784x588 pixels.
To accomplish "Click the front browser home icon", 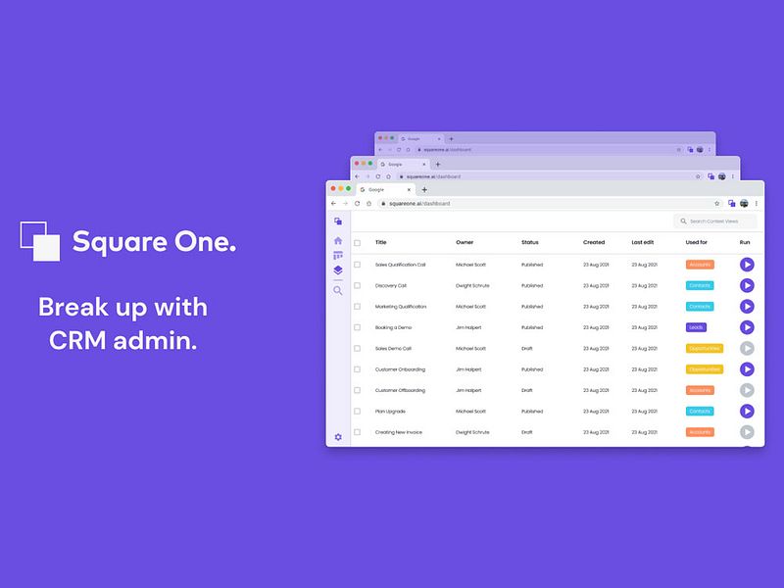I will click(369, 204).
